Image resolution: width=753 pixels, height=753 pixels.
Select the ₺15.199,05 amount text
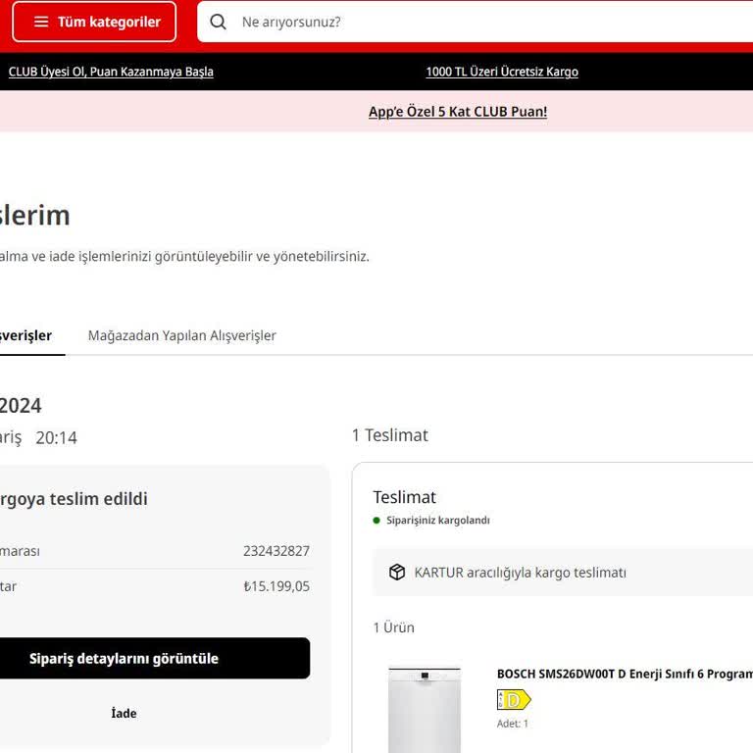coord(276,586)
